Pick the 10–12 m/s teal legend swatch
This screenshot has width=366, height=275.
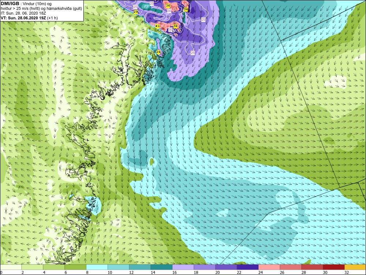118,267
